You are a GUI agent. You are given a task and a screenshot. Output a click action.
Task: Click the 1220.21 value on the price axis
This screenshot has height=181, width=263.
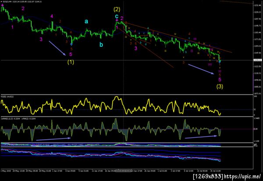pyautogui.click(x=257, y=12)
